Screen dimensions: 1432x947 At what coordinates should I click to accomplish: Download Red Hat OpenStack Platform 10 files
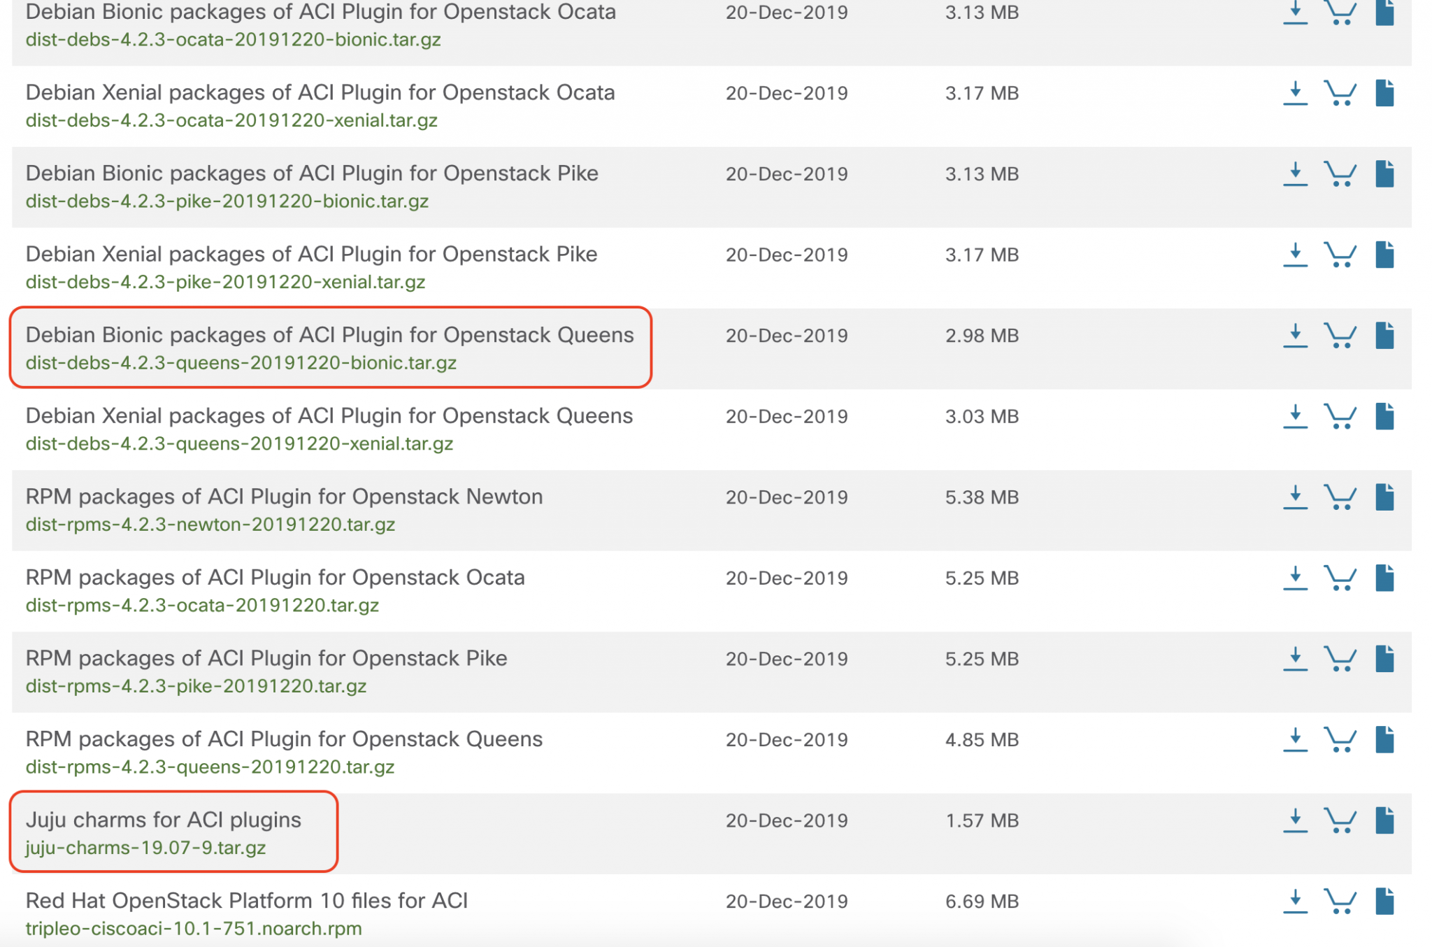1295,901
